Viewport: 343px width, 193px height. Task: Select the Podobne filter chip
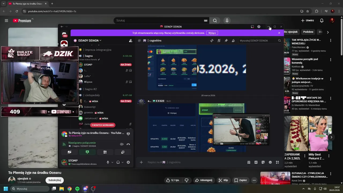click(x=308, y=32)
